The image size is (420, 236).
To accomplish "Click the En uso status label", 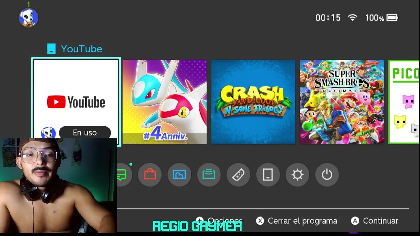I will [x=85, y=132].
